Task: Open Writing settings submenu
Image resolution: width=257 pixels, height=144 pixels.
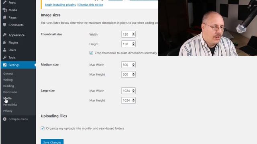Action: coord(8,80)
